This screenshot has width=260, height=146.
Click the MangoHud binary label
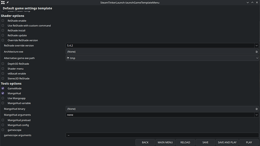(x=15, y=109)
